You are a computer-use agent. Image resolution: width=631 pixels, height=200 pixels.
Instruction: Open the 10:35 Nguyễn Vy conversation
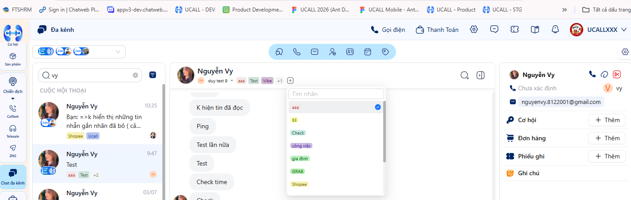click(x=98, y=120)
